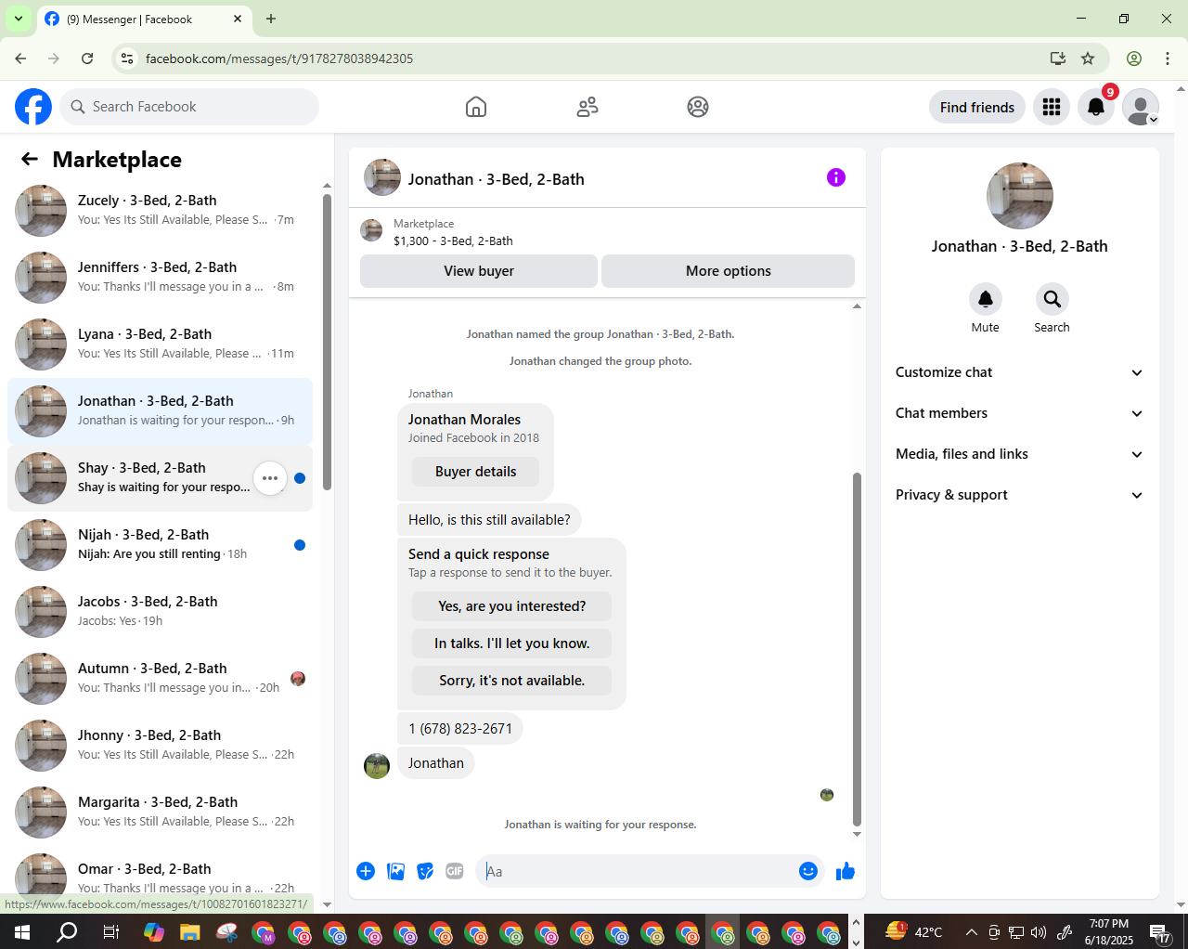Image resolution: width=1188 pixels, height=949 pixels.
Task: Open Windows taskbar search
Action: coord(67,931)
